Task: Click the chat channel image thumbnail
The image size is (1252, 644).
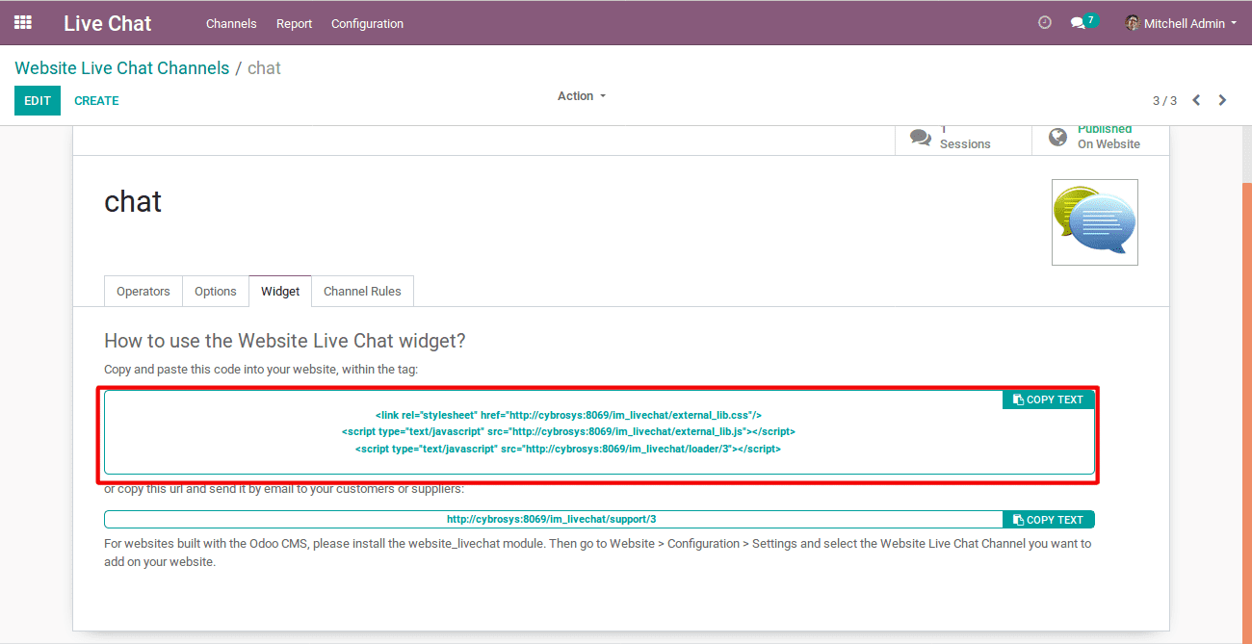Action: pos(1095,222)
